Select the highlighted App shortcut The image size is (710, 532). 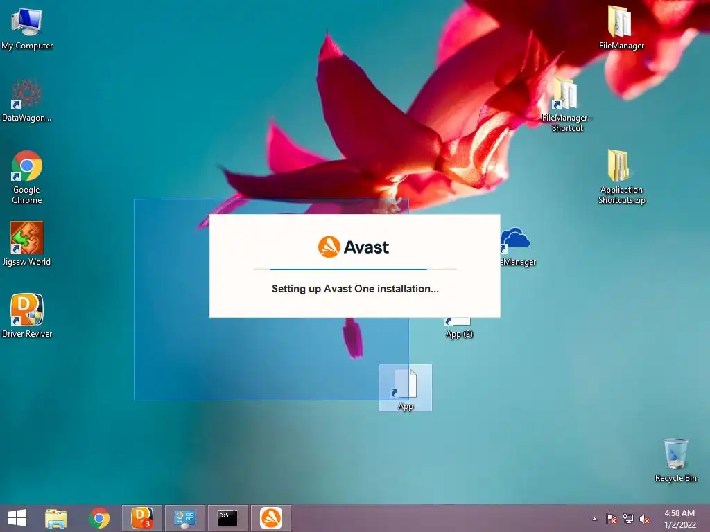click(405, 388)
